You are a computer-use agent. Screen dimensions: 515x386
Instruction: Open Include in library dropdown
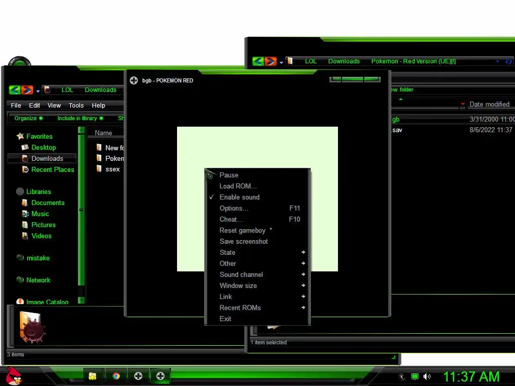[x=80, y=118]
